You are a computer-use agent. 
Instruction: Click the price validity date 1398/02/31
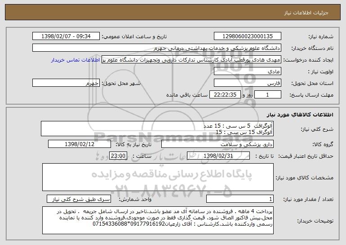[x=218, y=156]
